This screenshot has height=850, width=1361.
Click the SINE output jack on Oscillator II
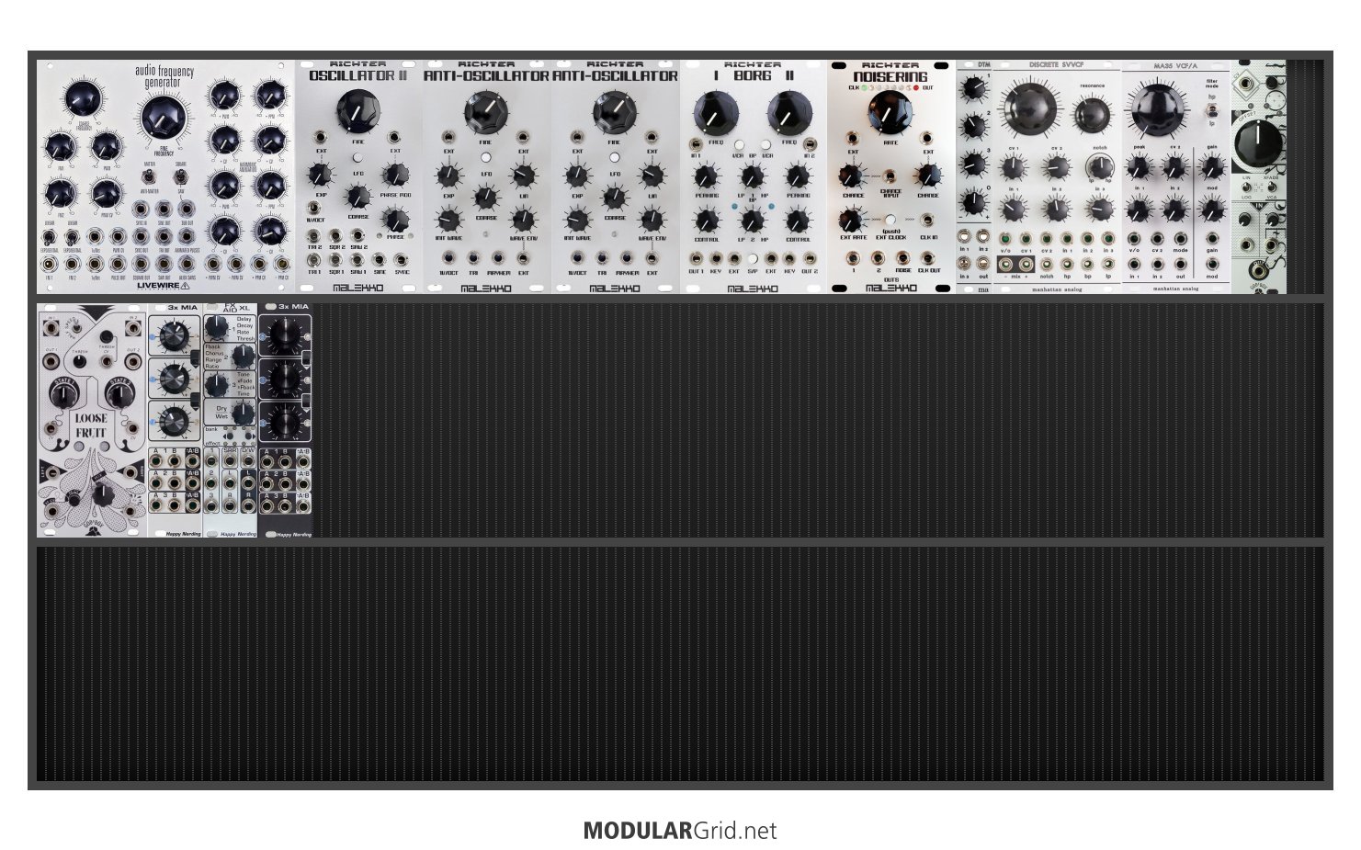coord(380,260)
